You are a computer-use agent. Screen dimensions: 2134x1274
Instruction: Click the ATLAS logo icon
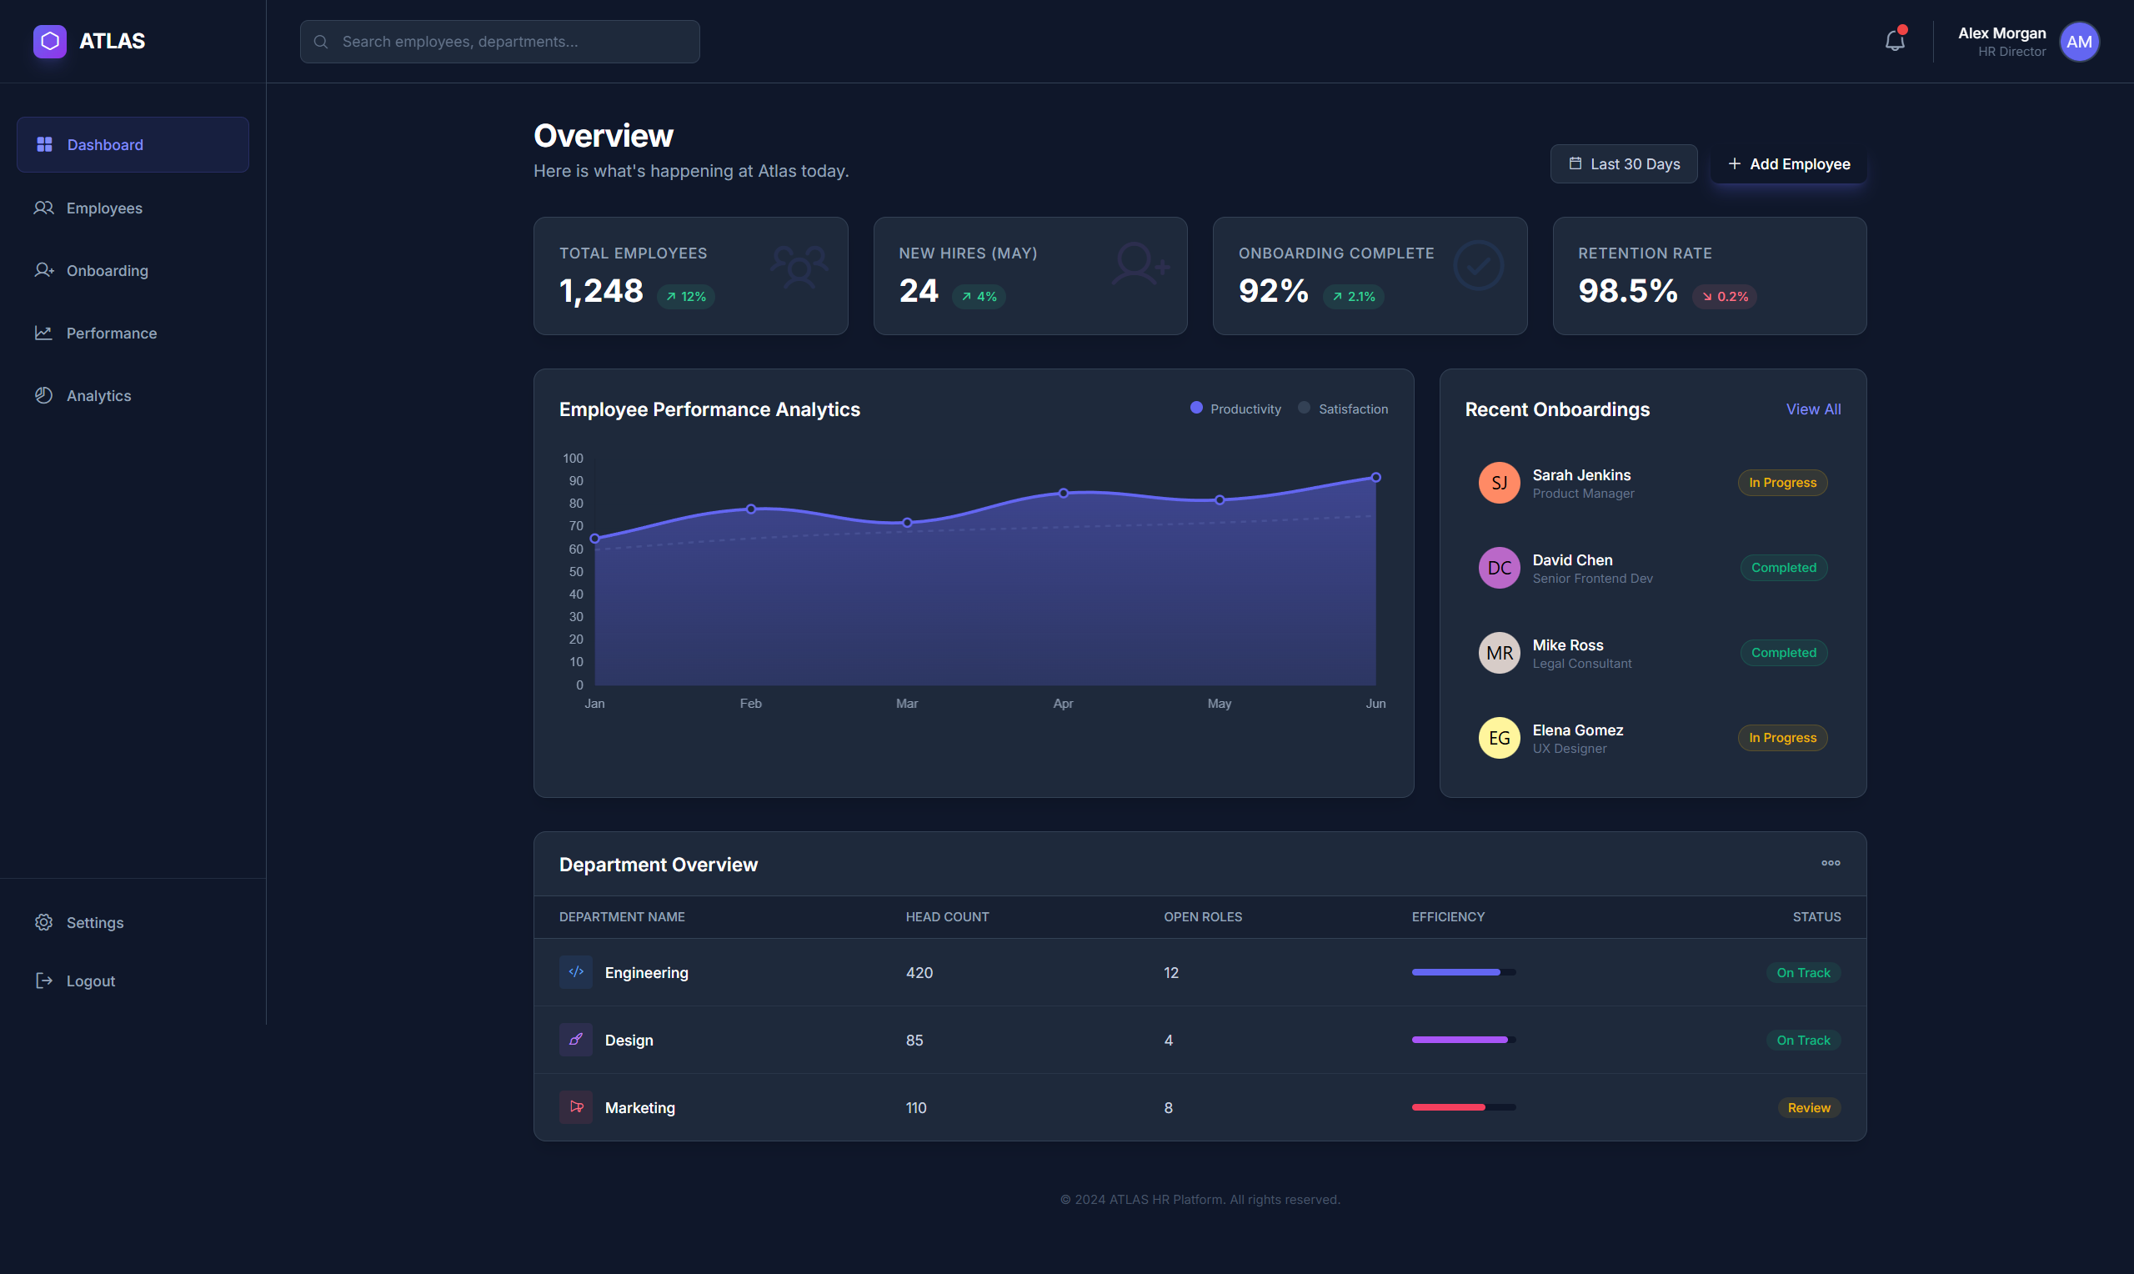pyautogui.click(x=49, y=40)
